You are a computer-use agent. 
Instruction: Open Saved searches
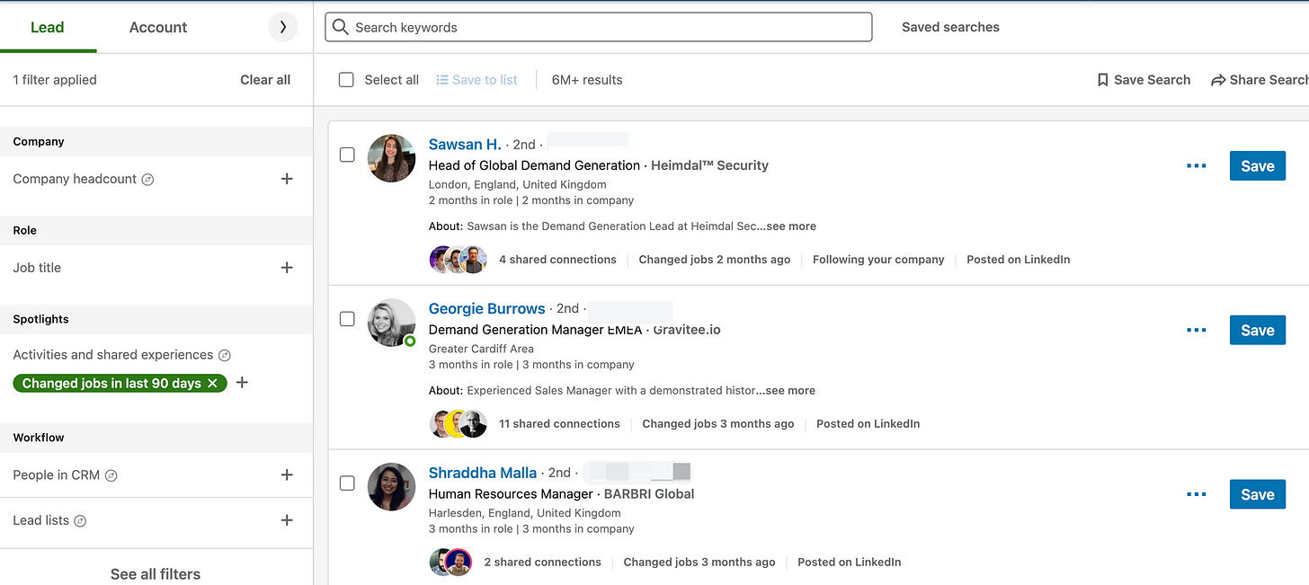point(950,27)
